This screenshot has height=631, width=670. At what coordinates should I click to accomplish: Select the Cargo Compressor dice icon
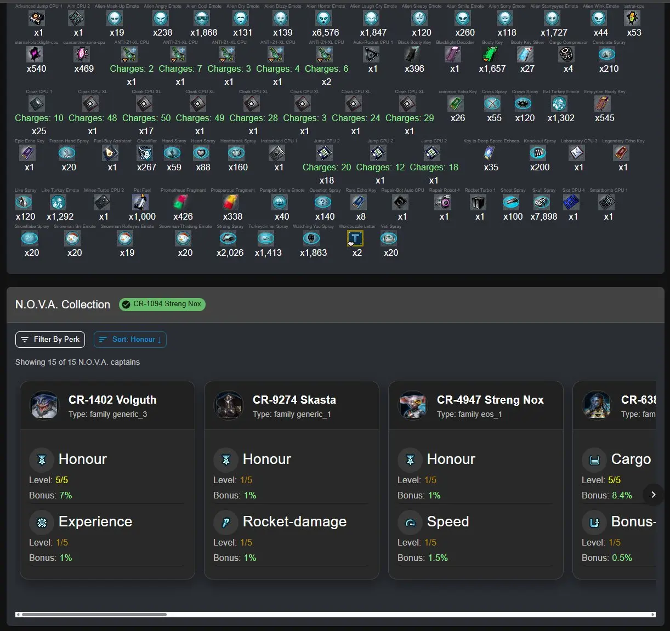566,54
